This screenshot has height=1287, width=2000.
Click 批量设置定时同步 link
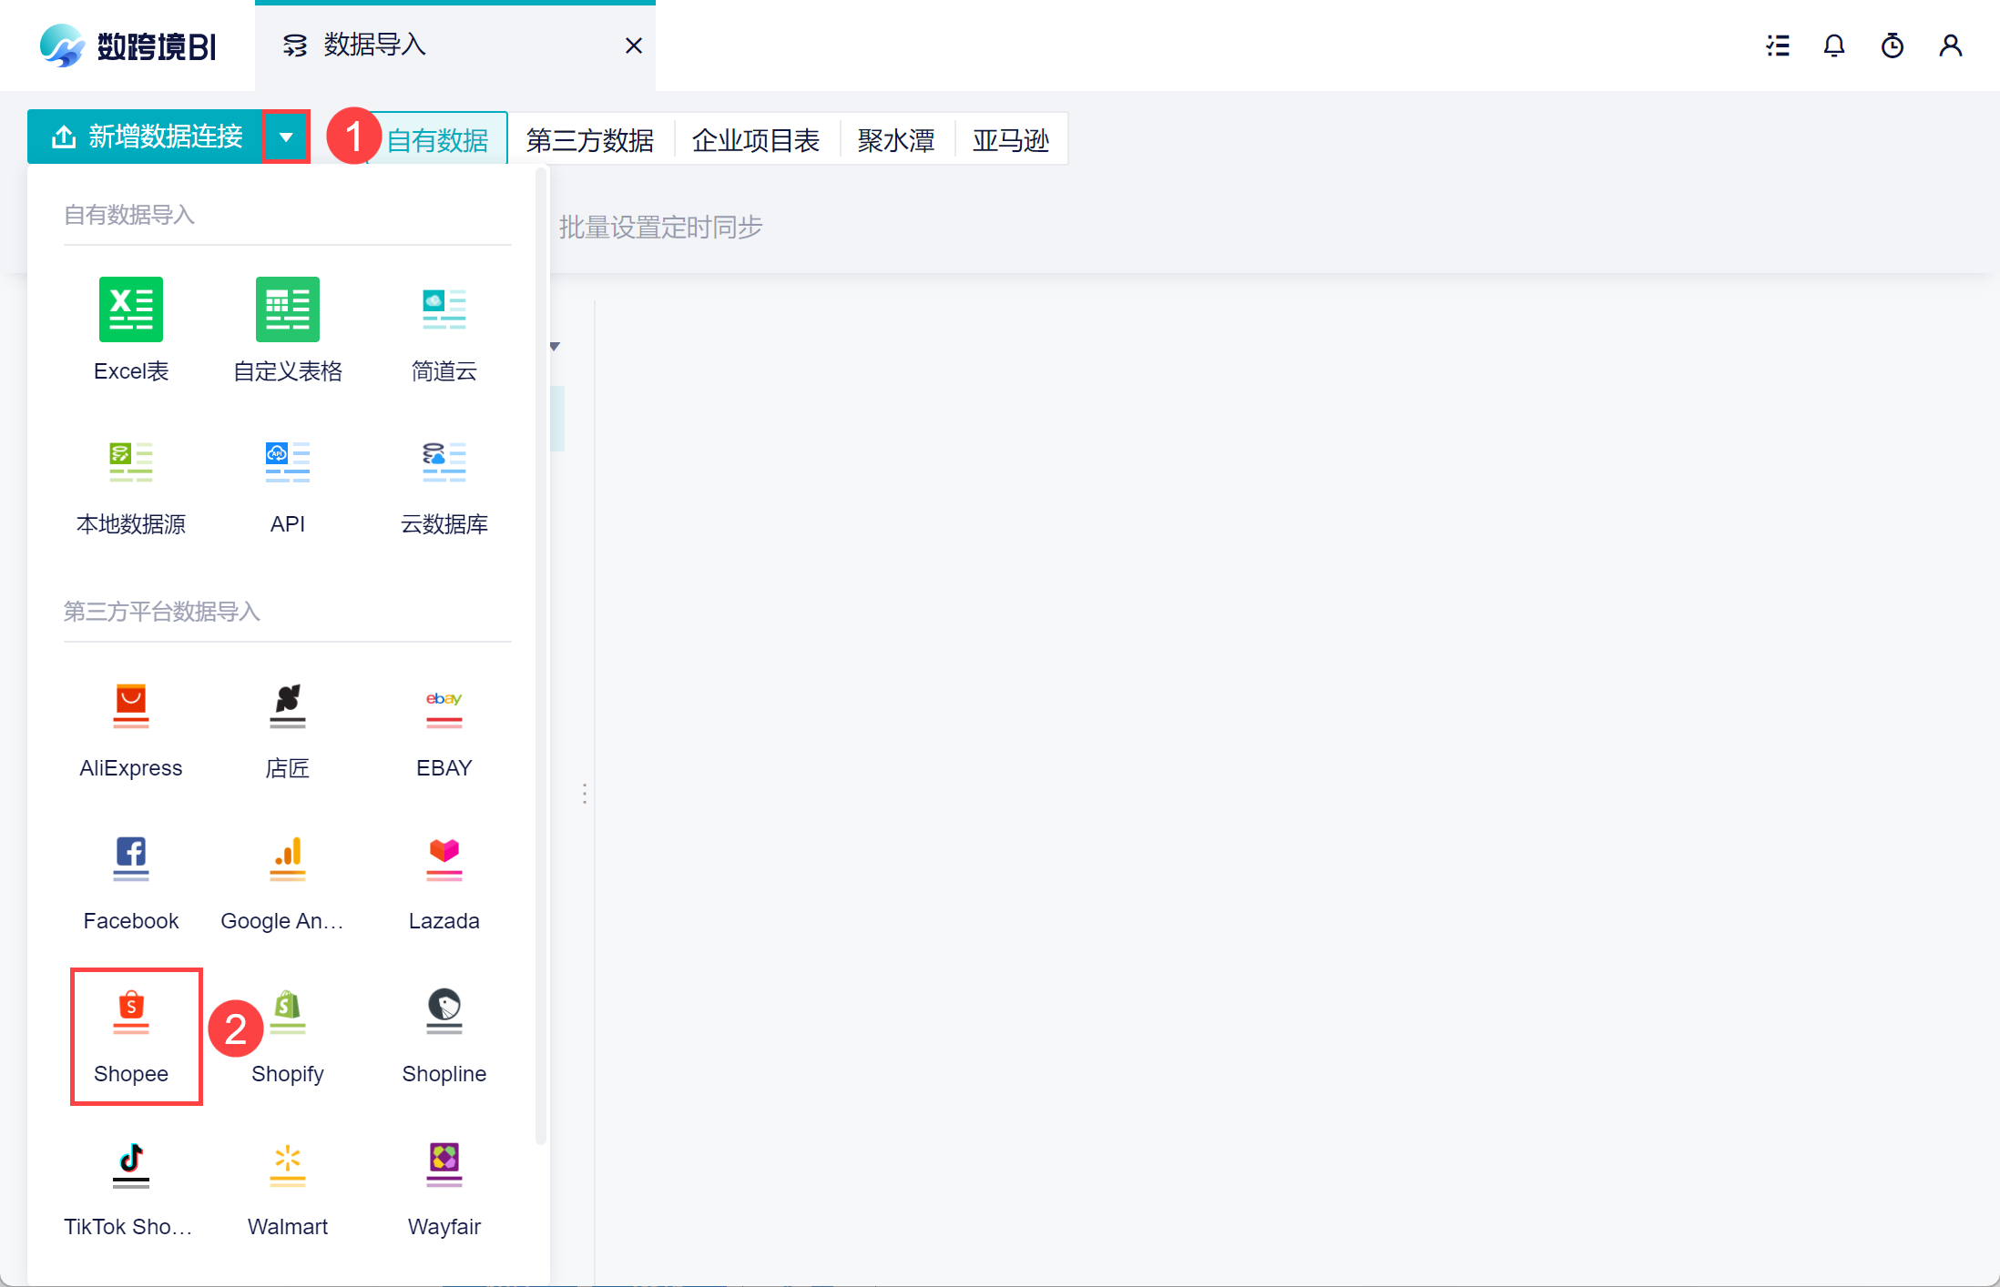point(660,227)
